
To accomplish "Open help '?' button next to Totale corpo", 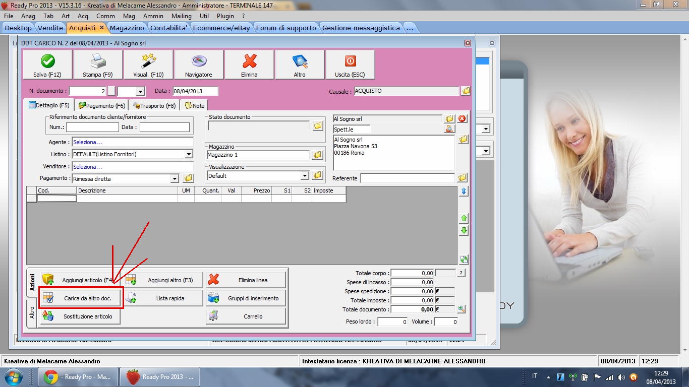I will 461,273.
